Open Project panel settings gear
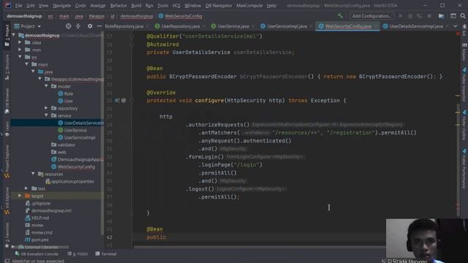The height and width of the screenshot is (263, 468). (x=90, y=26)
